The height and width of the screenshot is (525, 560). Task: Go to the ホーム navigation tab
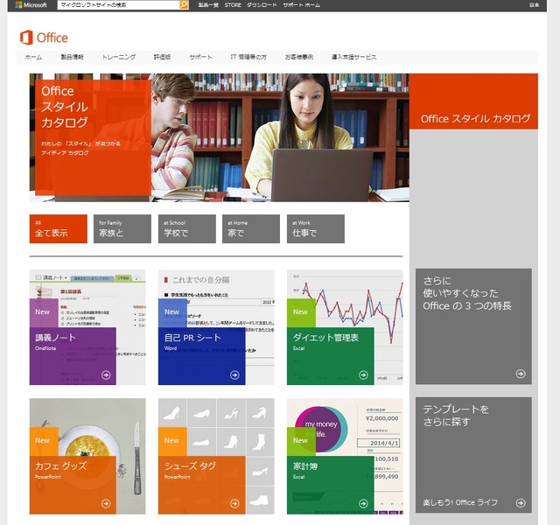[x=33, y=57]
